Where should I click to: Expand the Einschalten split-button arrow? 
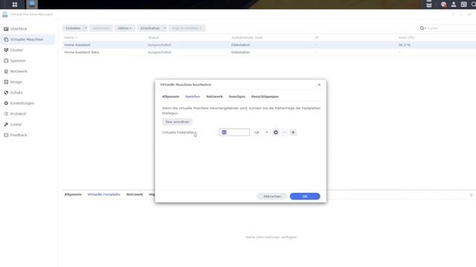coord(164,28)
